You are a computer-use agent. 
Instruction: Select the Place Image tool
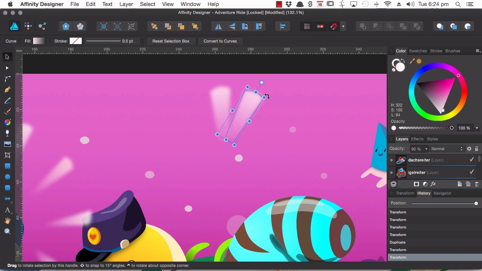click(x=7, y=144)
